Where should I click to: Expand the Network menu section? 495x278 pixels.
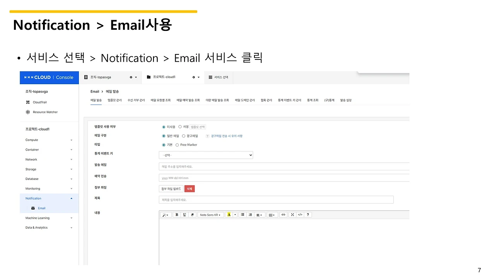[49, 159]
